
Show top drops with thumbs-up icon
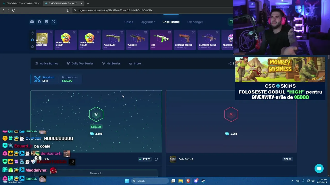32,40
